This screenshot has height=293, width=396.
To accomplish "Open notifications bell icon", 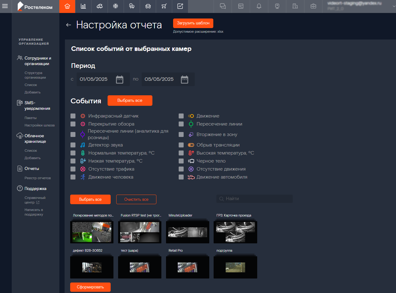I will pyautogui.click(x=259, y=6).
